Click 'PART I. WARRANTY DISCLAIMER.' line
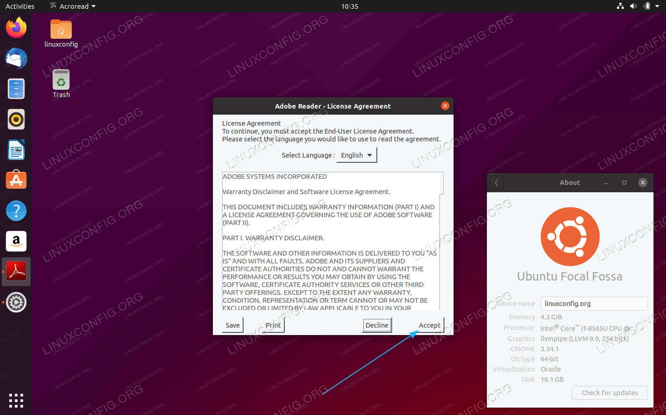666x415 pixels. pos(274,238)
